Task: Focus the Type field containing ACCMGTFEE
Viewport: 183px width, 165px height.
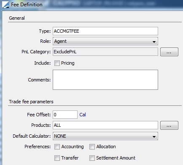Action: coord(105,31)
